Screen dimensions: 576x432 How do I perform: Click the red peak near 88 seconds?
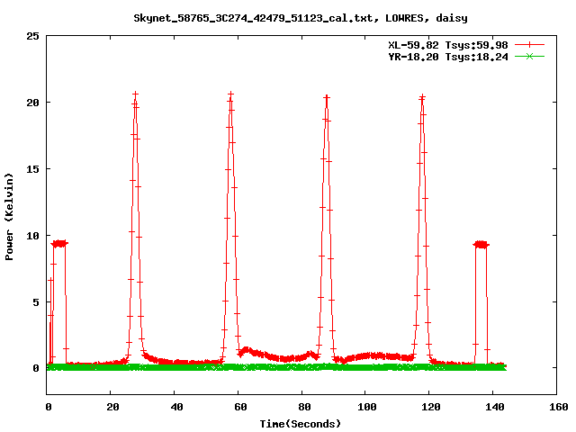[327, 97]
